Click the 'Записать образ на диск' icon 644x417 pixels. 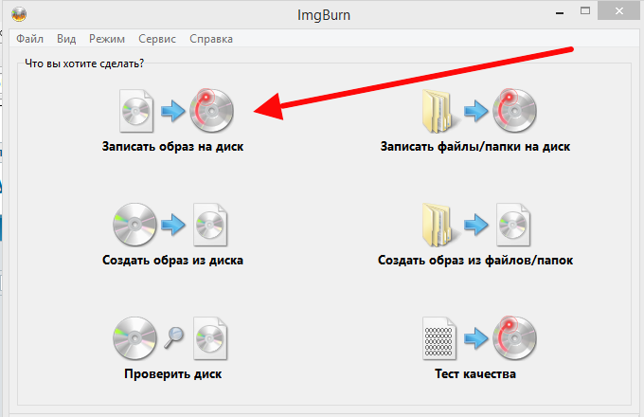click(x=176, y=111)
